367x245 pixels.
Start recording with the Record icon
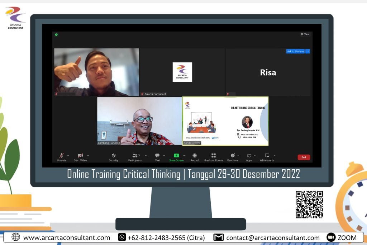coord(195,156)
